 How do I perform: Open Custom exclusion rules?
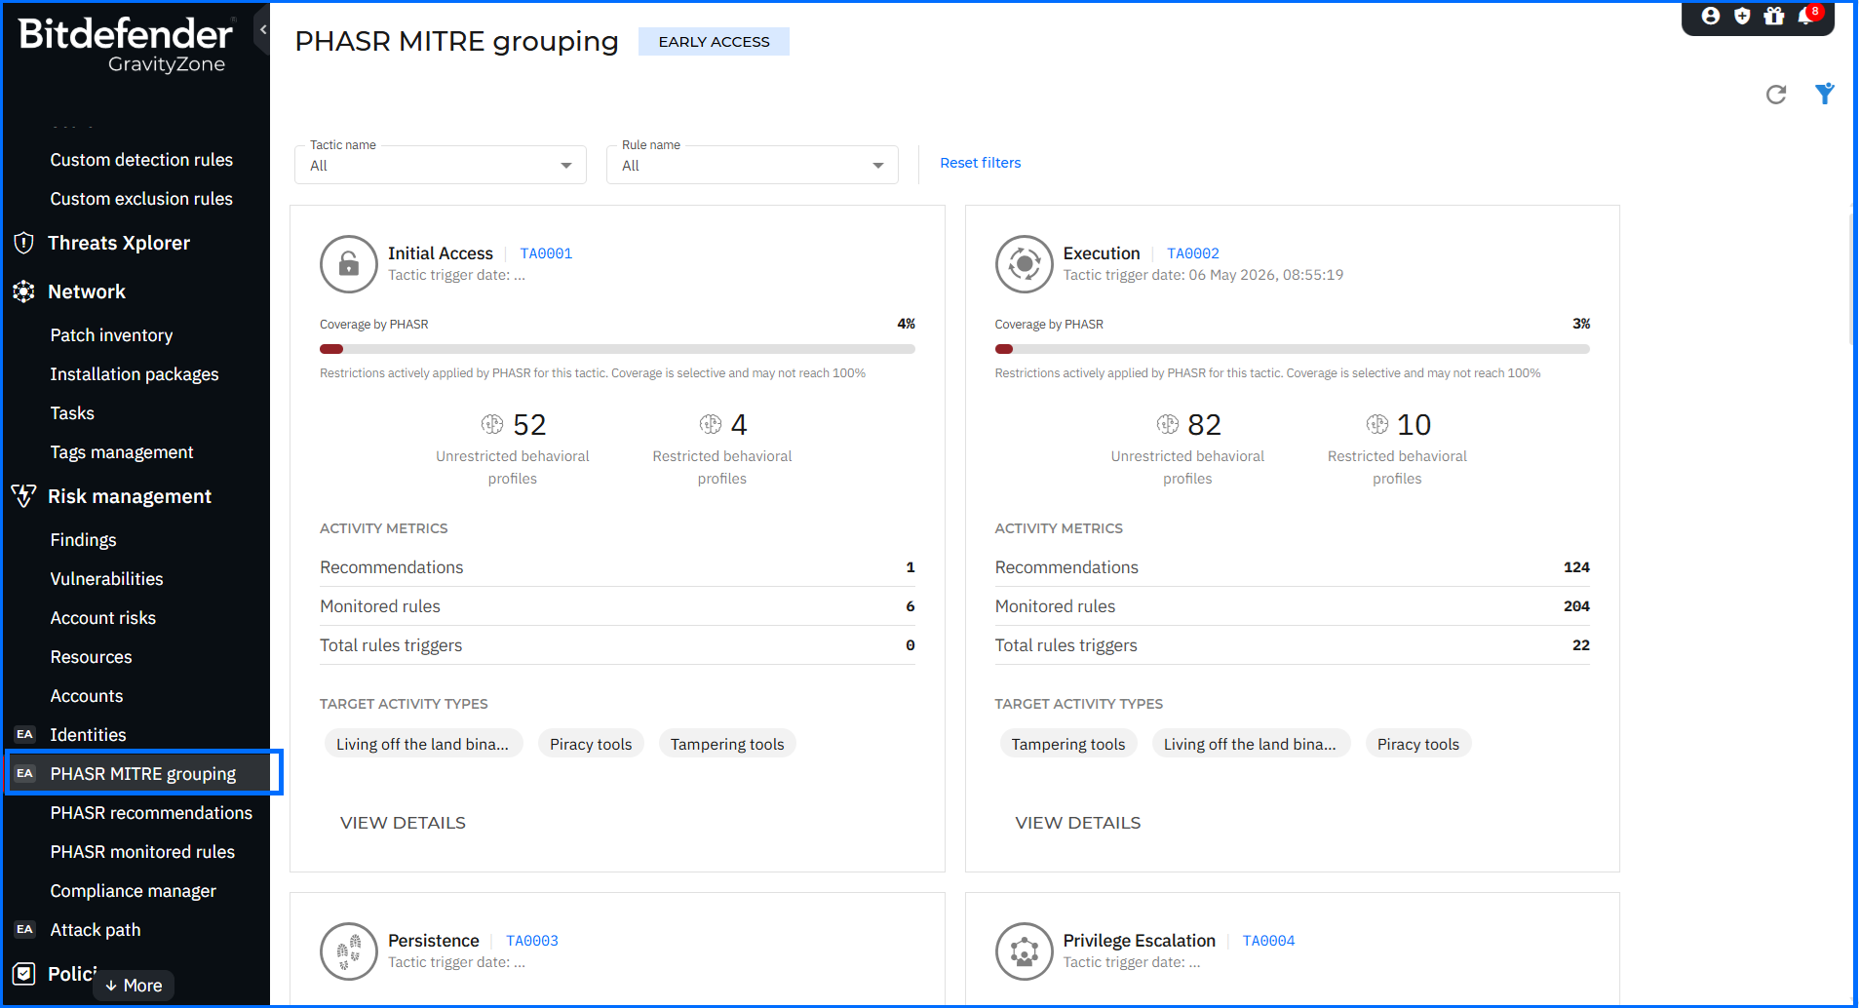tap(141, 199)
